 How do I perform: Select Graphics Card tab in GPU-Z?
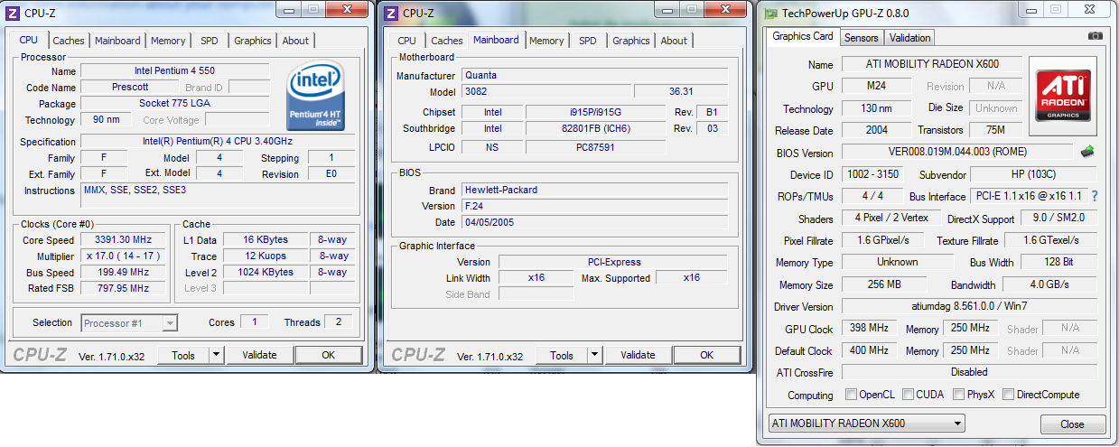803,36
